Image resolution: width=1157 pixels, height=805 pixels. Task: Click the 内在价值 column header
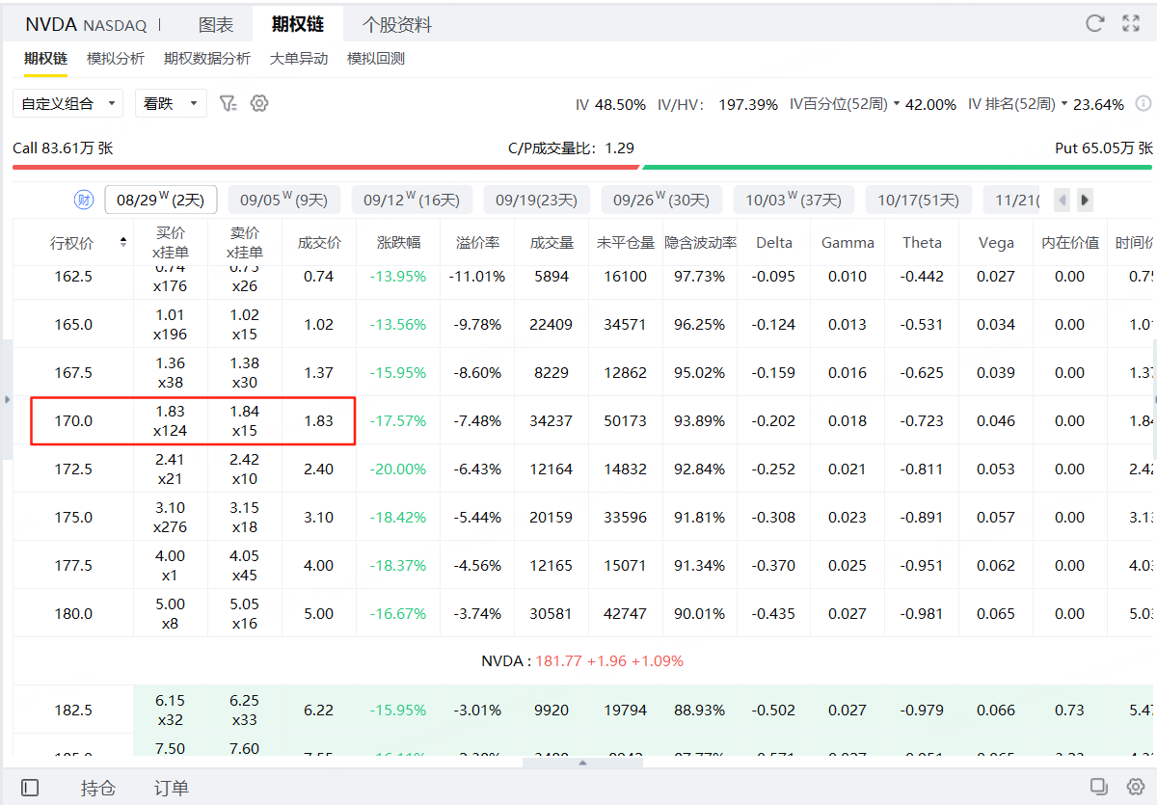click(x=1070, y=242)
